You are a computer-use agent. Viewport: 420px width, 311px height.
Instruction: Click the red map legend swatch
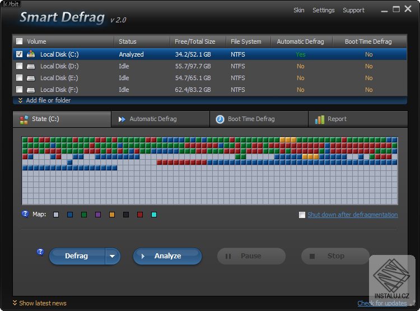140,215
